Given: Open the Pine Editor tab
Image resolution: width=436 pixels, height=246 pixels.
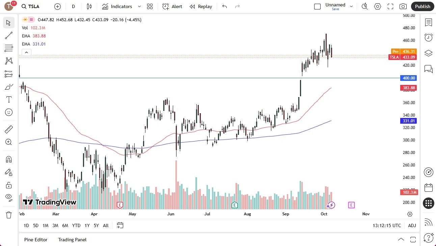Looking at the screenshot, I should pyautogui.click(x=36, y=240).
